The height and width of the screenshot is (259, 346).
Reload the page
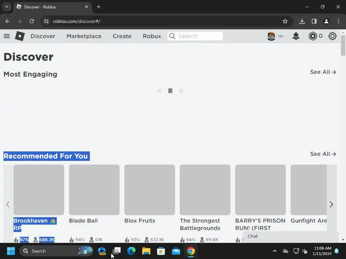(32, 21)
